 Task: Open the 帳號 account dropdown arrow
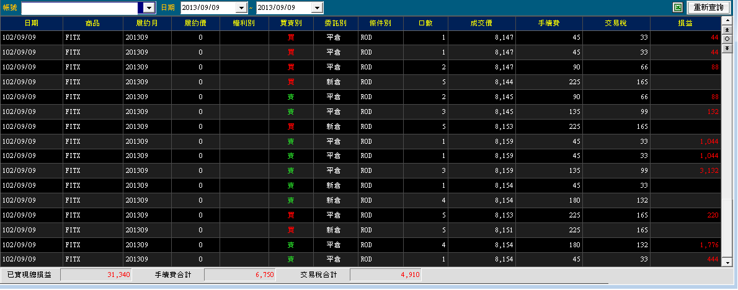(149, 8)
